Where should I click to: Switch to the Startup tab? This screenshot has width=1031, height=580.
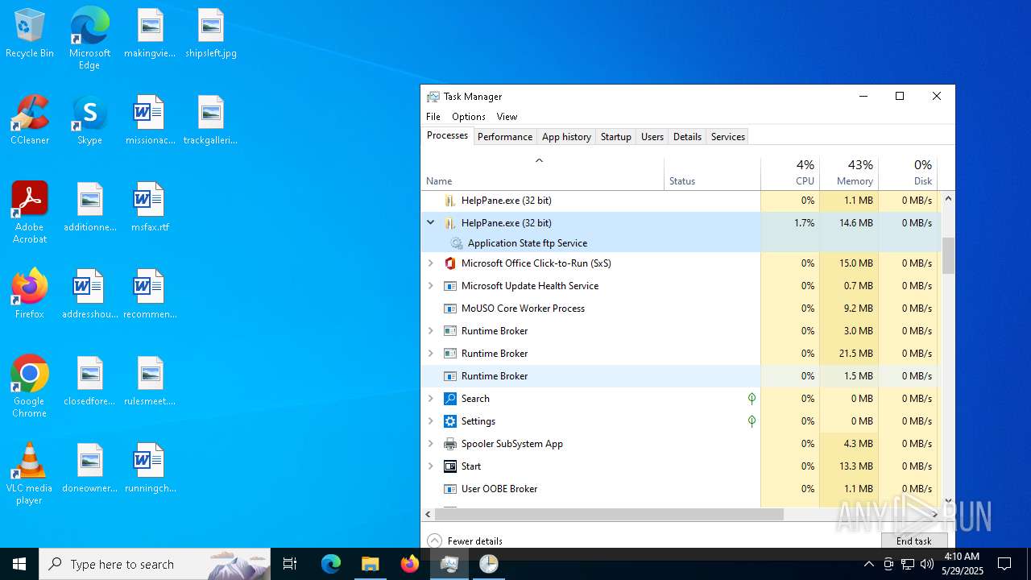point(616,137)
